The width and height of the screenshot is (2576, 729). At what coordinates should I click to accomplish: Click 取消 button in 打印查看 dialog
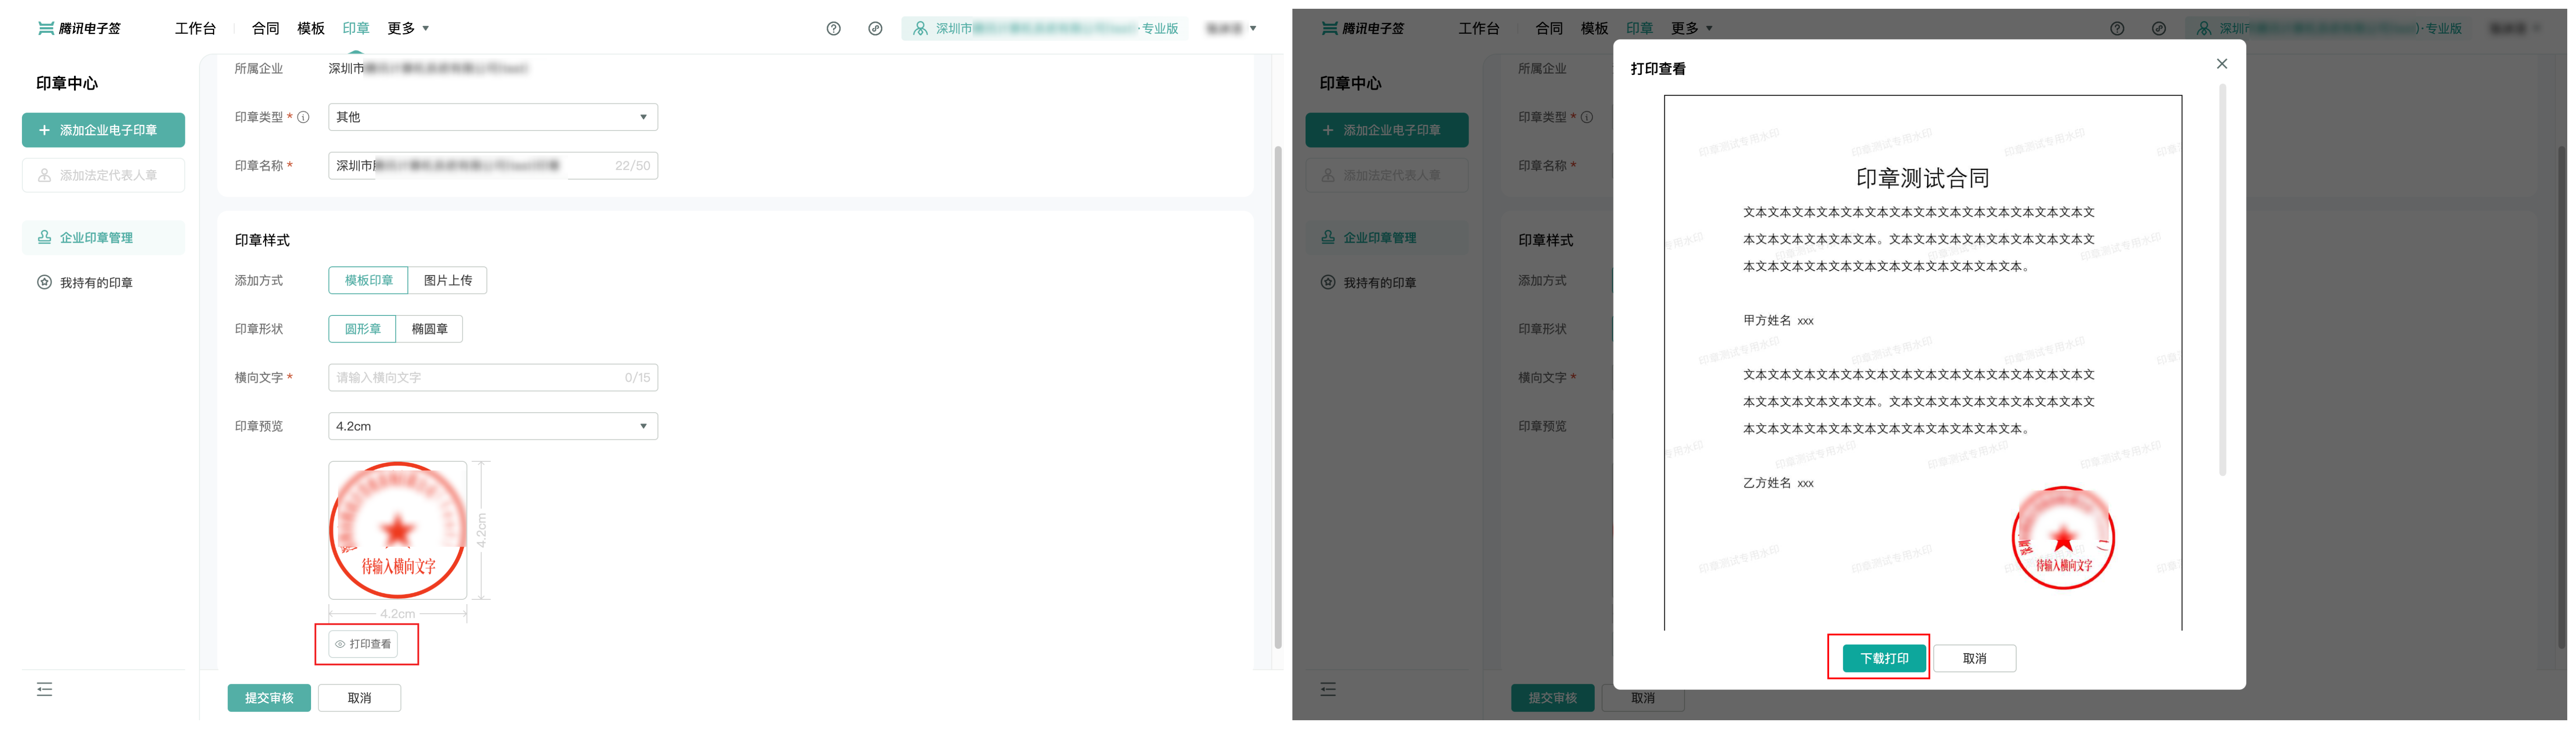pos(1974,658)
